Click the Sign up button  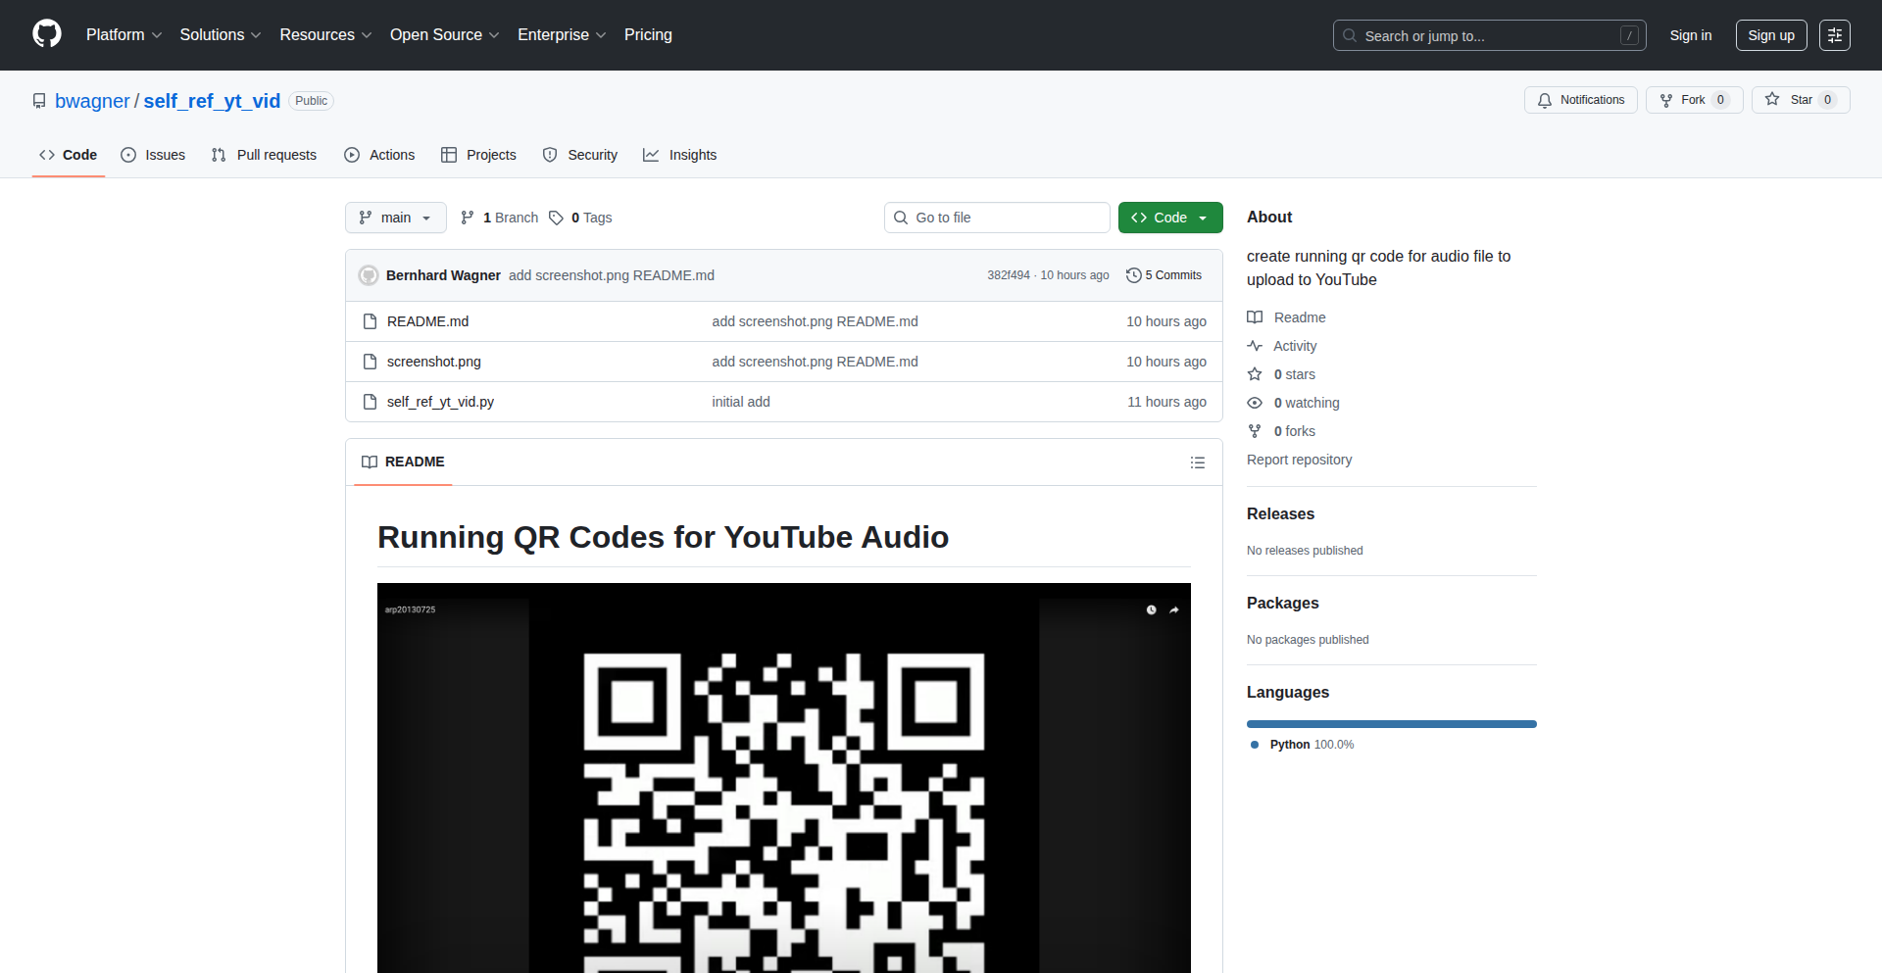[1770, 35]
